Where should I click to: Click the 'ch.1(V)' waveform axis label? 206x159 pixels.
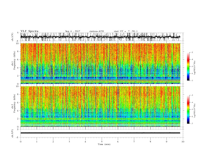(12, 37)
